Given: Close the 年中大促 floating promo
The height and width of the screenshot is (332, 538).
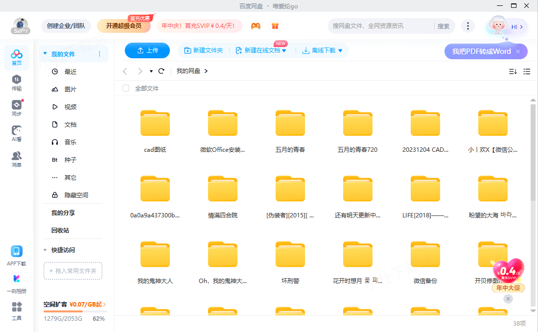Looking at the screenshot, I should [508, 299].
